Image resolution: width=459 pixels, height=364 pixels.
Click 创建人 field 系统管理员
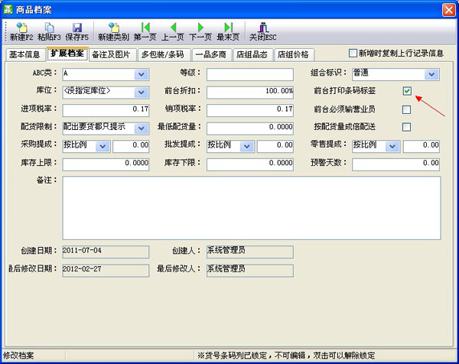(250, 252)
